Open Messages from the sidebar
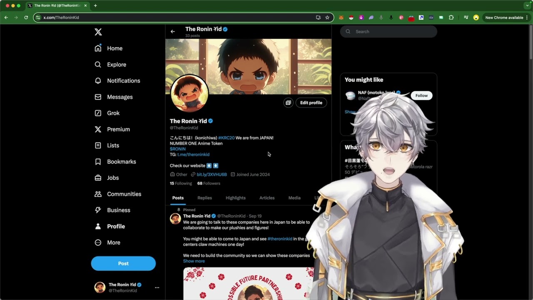The image size is (533, 300). (x=113, y=97)
